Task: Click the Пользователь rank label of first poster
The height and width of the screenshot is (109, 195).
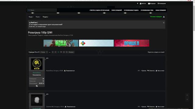Action: click(x=37, y=75)
